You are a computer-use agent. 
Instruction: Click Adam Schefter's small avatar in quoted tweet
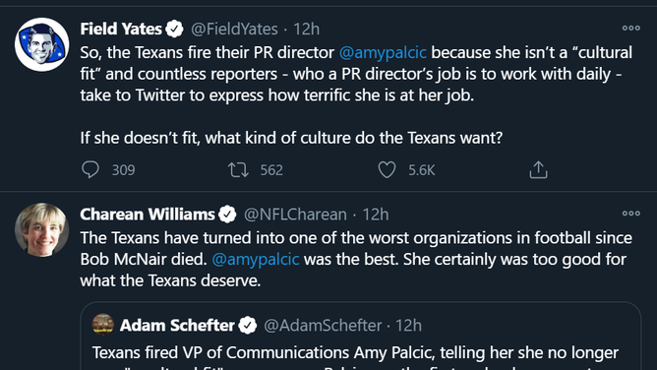click(102, 325)
